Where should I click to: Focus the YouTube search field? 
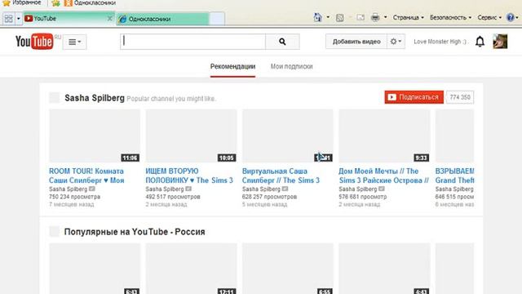click(192, 42)
